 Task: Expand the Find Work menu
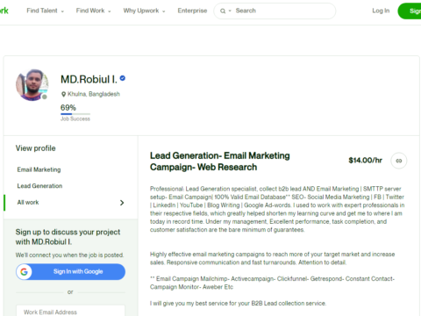coord(94,11)
